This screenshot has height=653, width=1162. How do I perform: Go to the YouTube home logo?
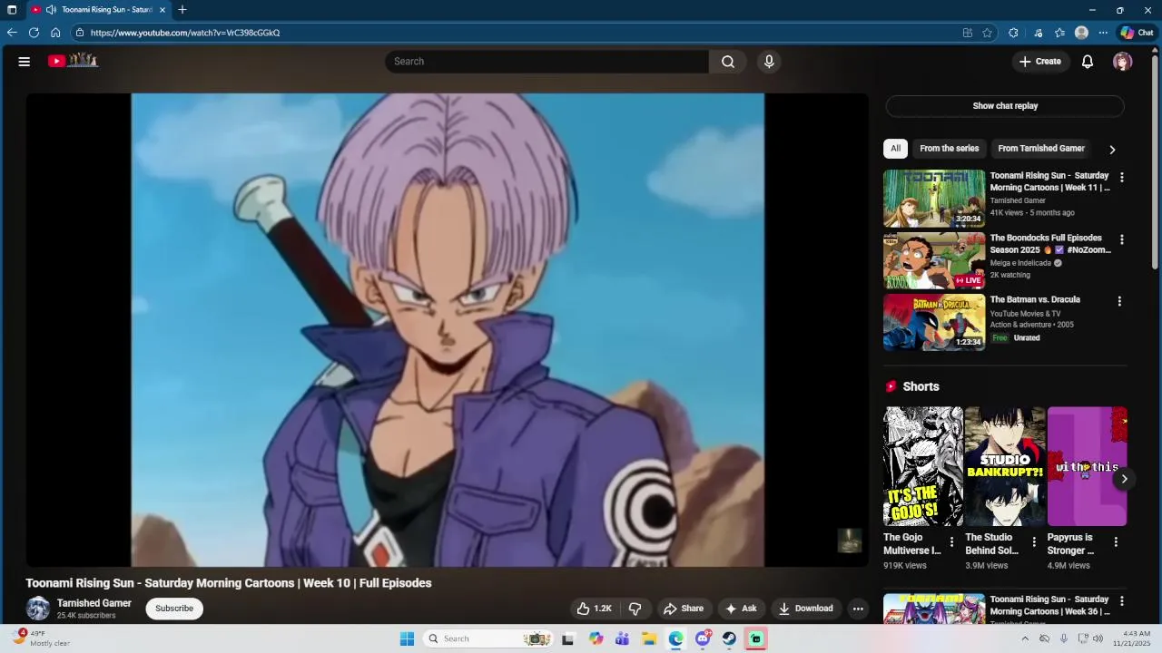(73, 61)
